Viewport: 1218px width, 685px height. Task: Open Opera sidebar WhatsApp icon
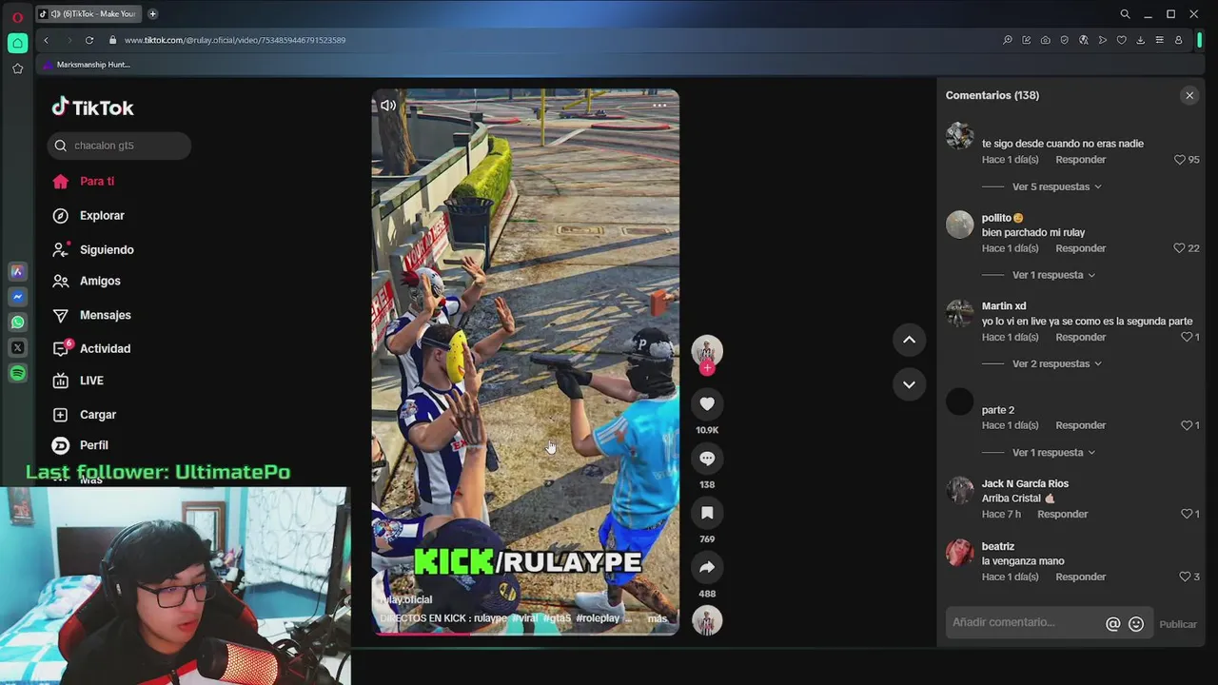(x=17, y=323)
